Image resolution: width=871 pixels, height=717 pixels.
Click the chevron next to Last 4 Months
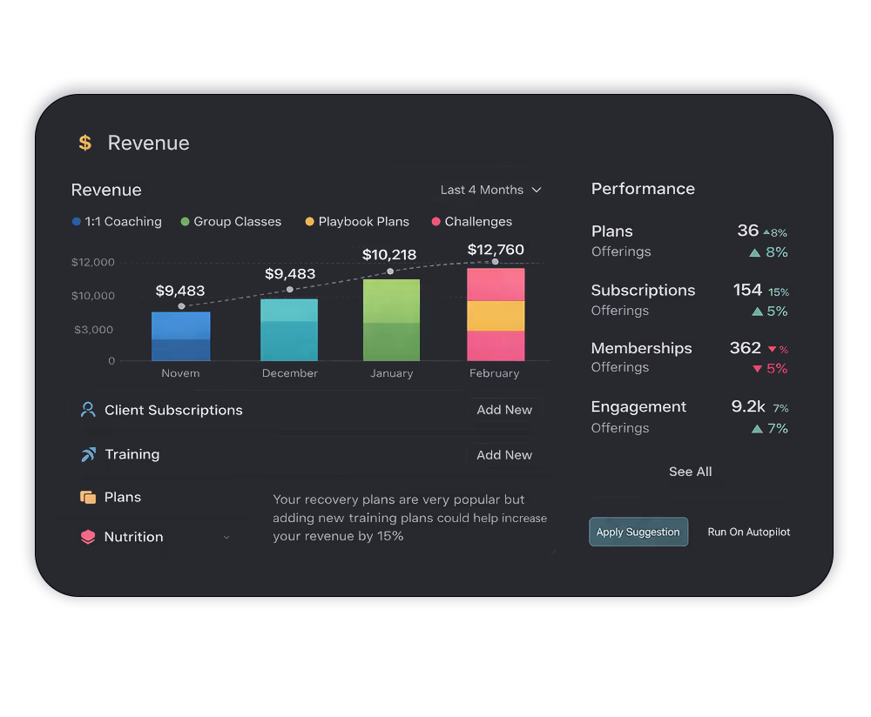click(x=537, y=190)
